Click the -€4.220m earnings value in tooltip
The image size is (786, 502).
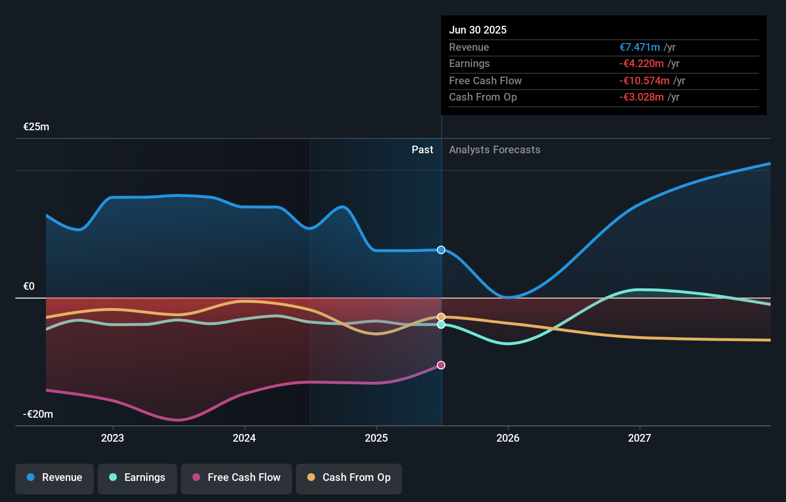pos(641,64)
